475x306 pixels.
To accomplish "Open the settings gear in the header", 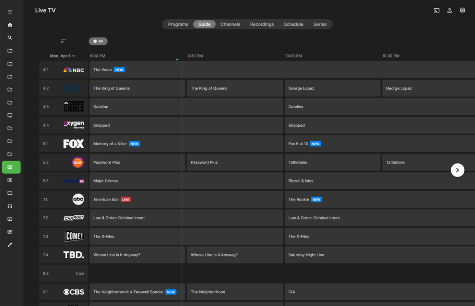I will point(462,11).
